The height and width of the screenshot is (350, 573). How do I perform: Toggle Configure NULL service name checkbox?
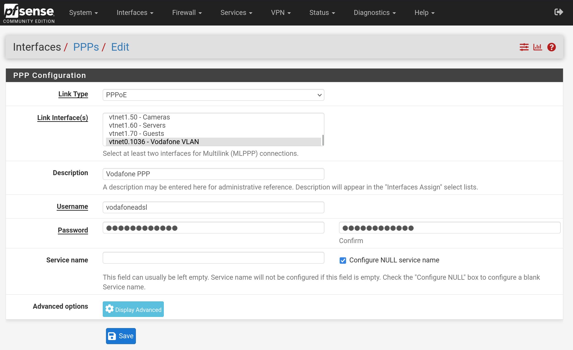tap(343, 260)
